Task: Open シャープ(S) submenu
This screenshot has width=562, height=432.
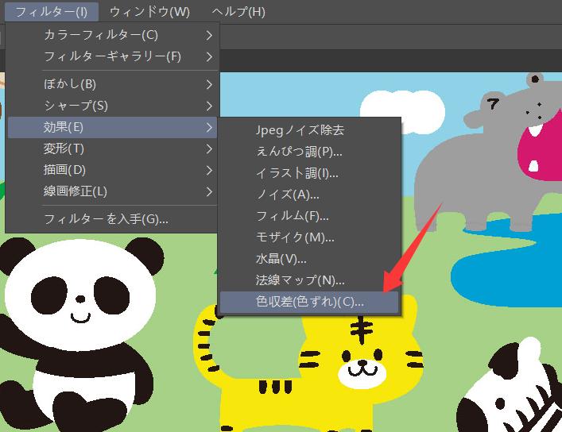Action: (x=113, y=106)
